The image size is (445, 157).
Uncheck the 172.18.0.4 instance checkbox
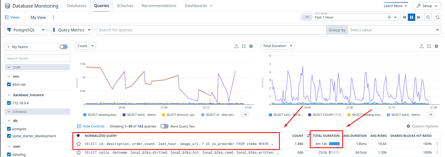pos(9,103)
